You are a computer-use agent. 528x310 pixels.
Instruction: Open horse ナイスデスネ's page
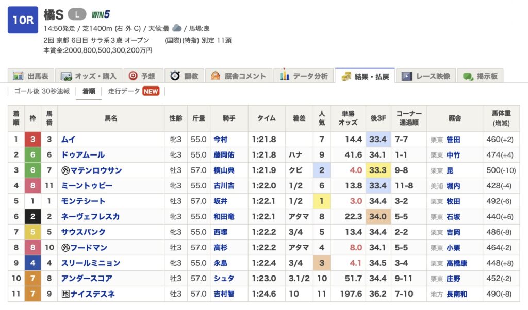pyautogui.click(x=92, y=294)
